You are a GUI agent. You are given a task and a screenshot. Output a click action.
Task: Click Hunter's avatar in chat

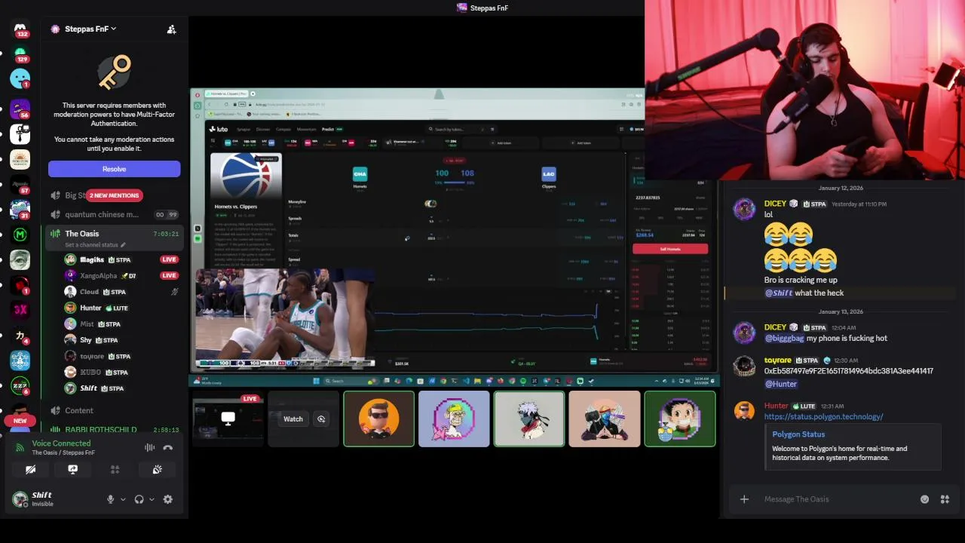click(744, 411)
